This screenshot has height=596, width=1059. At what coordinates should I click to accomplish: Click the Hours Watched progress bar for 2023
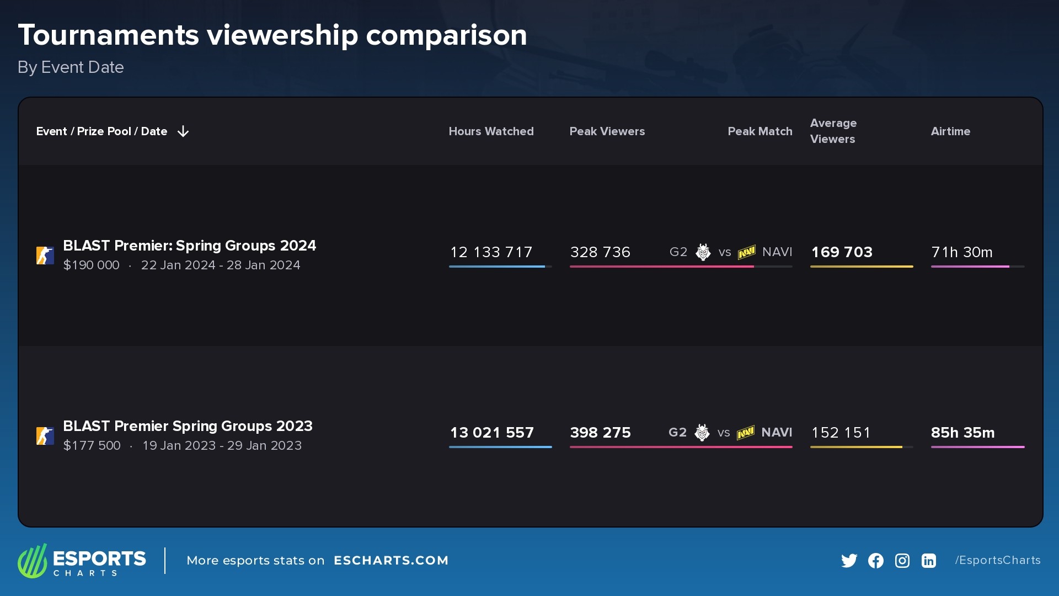(499, 447)
